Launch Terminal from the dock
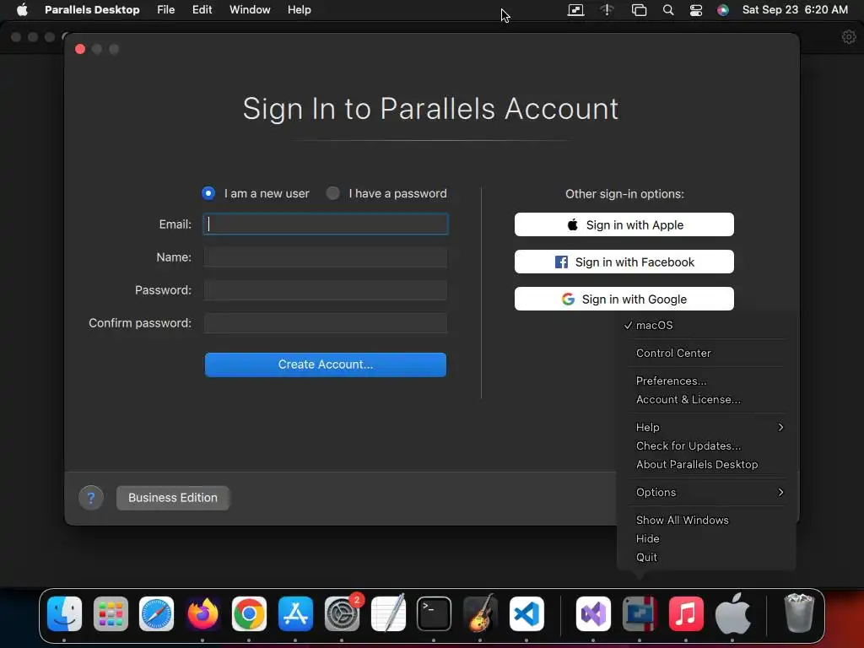 click(x=434, y=613)
